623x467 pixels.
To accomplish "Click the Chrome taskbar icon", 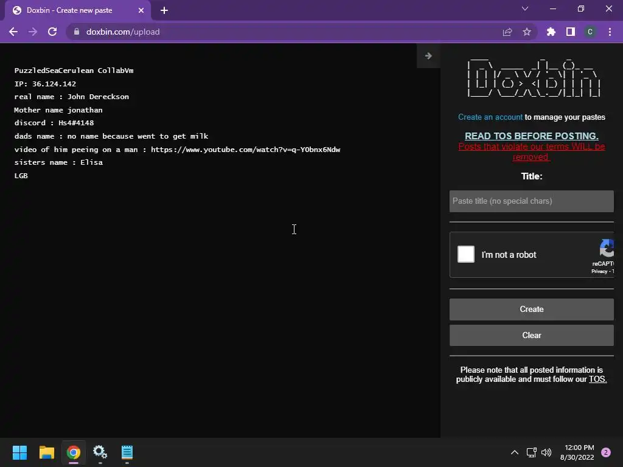I will tap(74, 452).
